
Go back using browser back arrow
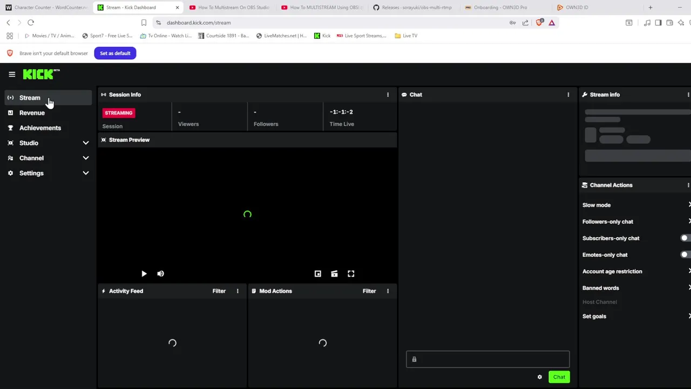[x=8, y=23]
